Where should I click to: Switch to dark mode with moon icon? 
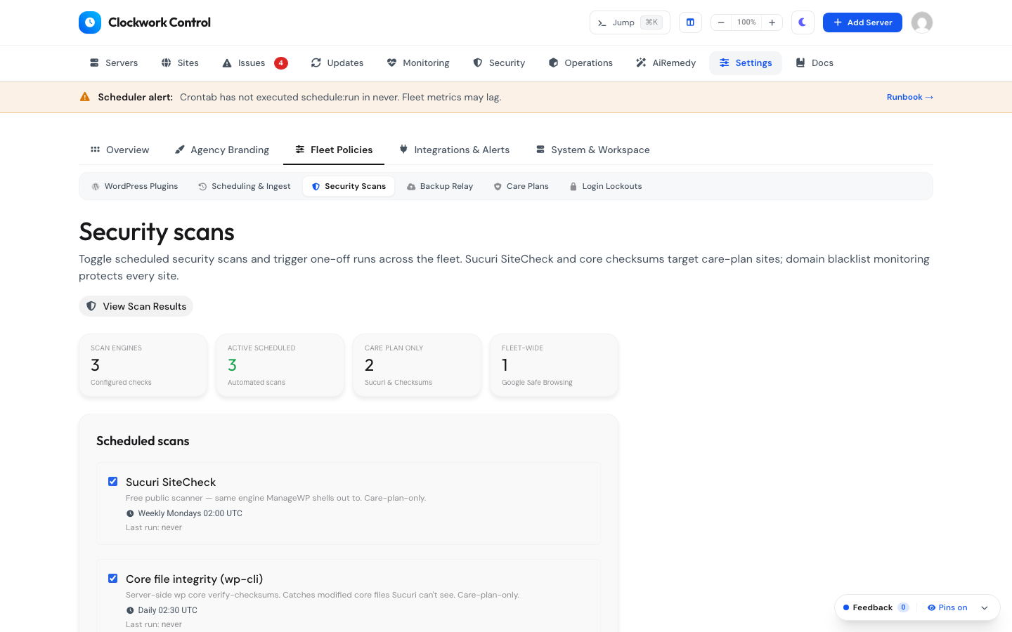[x=803, y=22]
